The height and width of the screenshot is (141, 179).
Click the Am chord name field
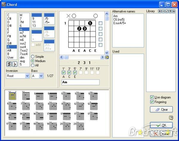pyautogui.click(x=81, y=82)
